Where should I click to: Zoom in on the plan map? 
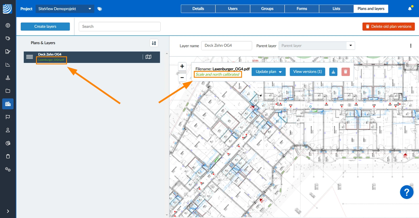pyautogui.click(x=182, y=66)
